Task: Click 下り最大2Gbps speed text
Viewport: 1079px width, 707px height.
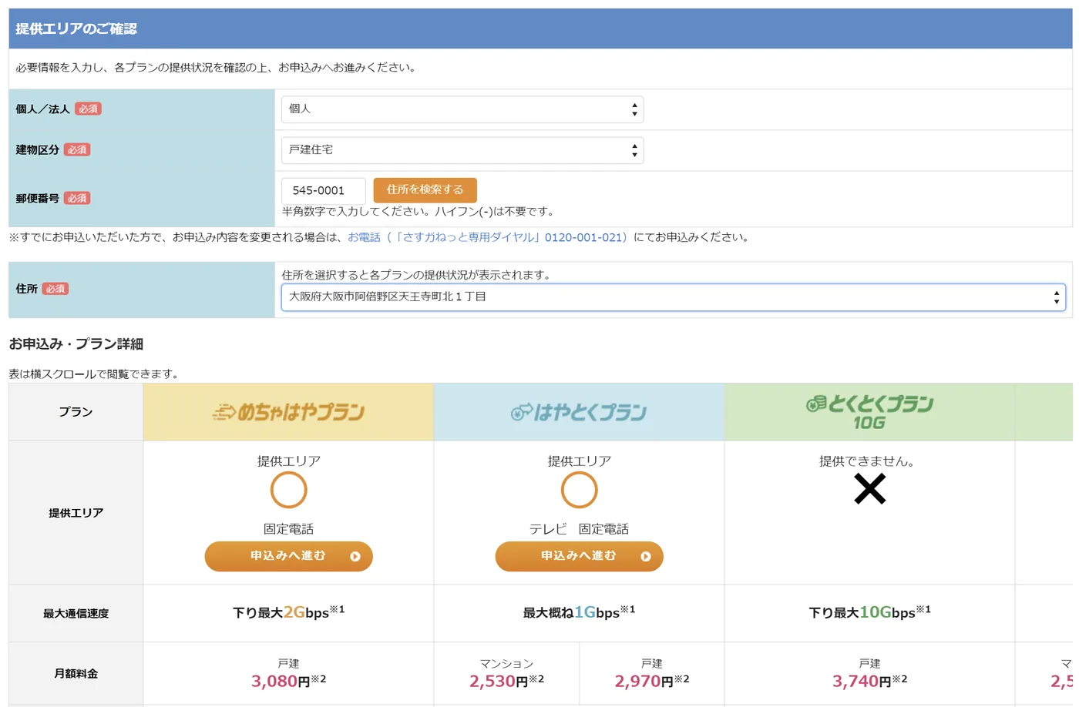Action: tap(288, 612)
